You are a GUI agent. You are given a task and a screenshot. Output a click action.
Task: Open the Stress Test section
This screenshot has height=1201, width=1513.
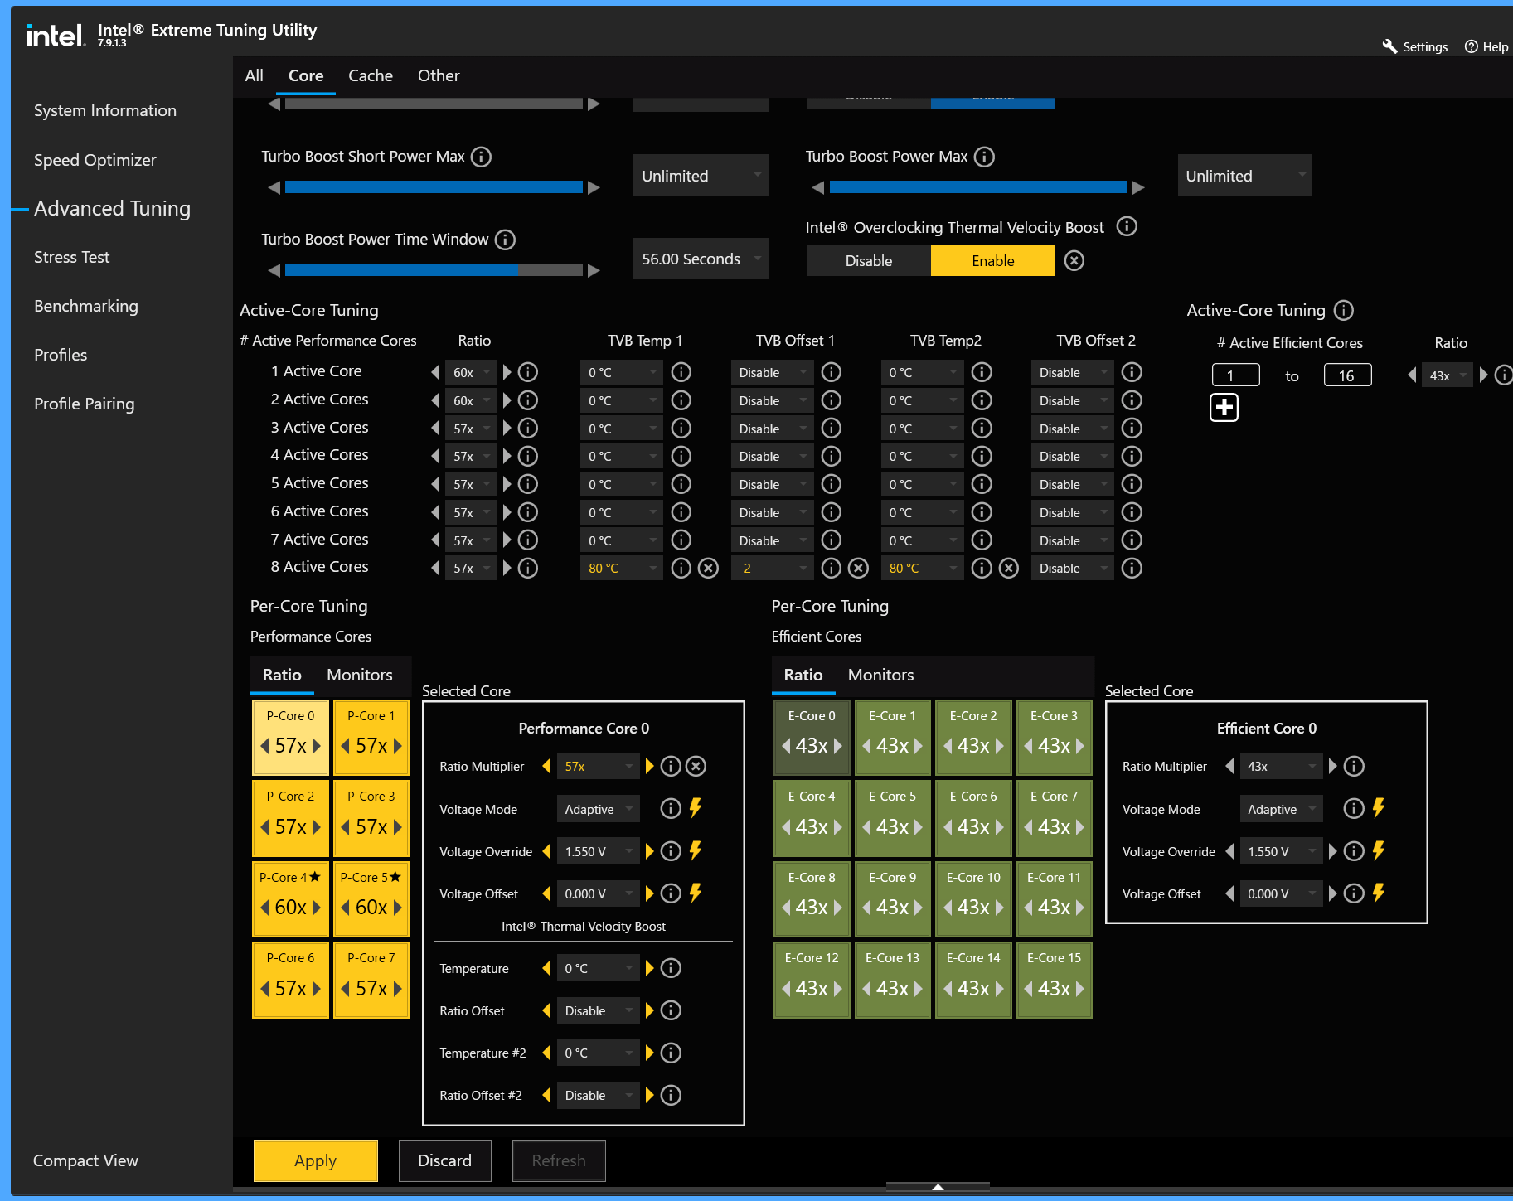click(x=72, y=257)
